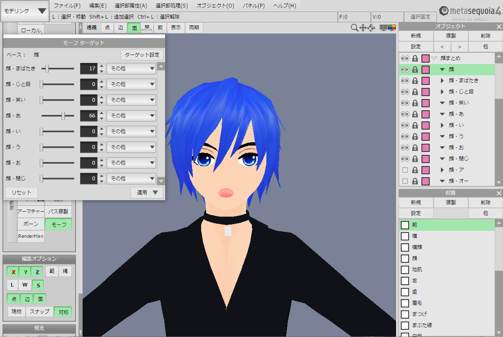
Task: Check the 舌 material checkbox
Action: coord(405,281)
